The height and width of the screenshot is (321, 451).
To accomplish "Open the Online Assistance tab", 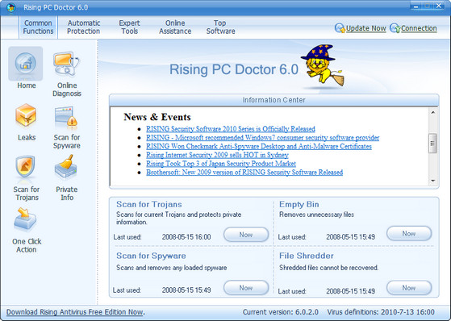I will point(175,27).
